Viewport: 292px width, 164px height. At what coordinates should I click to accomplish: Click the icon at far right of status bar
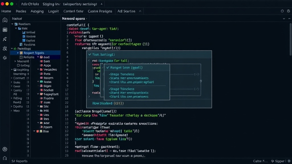coord(289,161)
